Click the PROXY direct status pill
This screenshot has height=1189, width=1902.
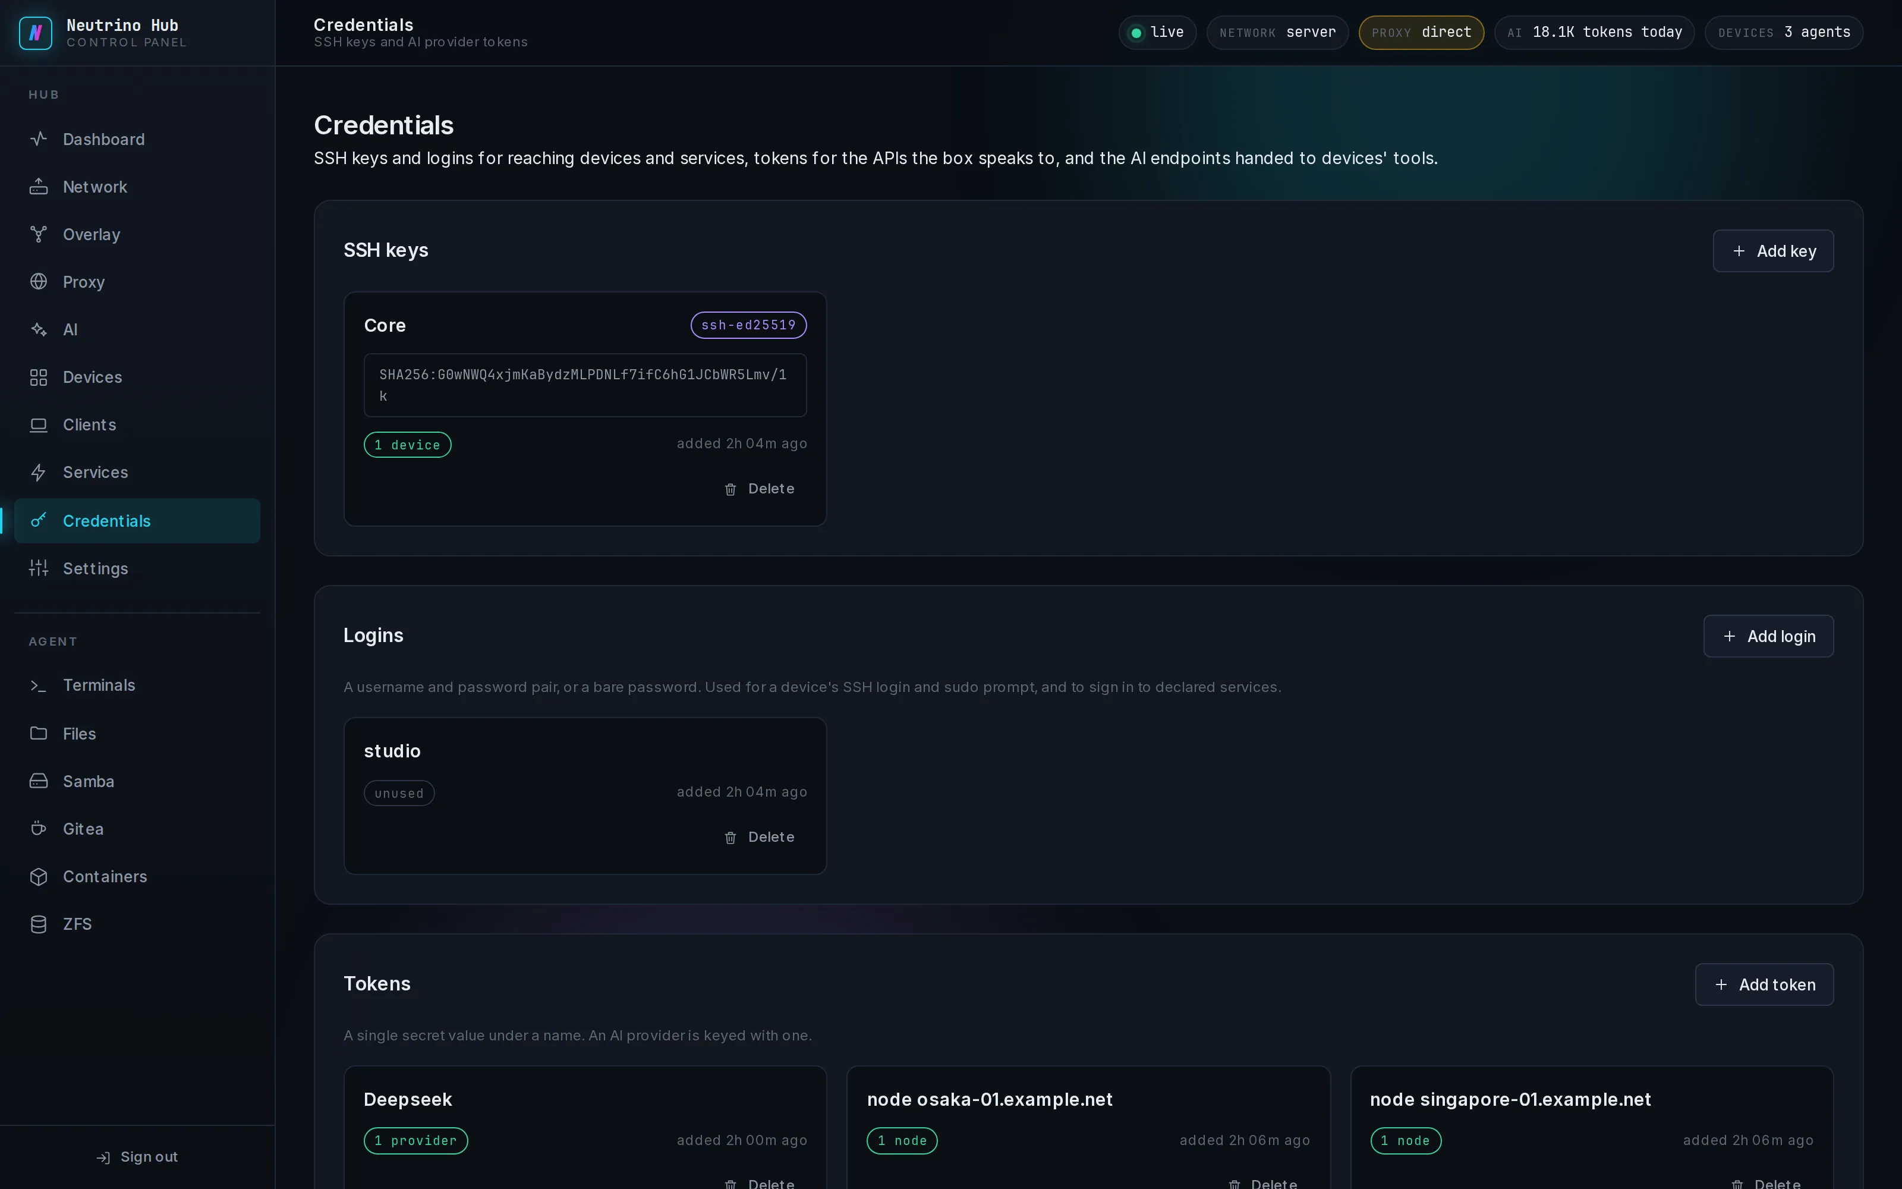click(x=1421, y=33)
